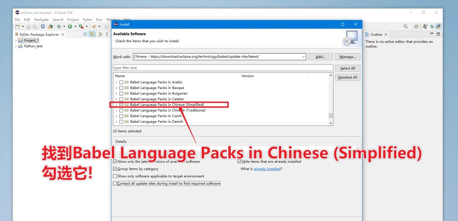Click the Search magnifier icon in toolbar
The width and height of the screenshot is (458, 221).
click(406, 27)
